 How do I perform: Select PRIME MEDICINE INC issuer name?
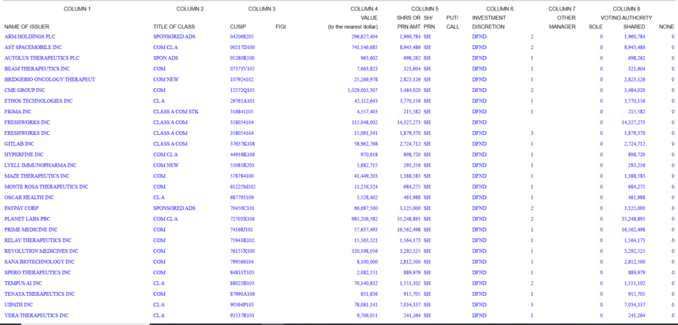coord(30,230)
